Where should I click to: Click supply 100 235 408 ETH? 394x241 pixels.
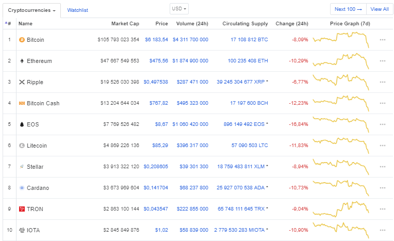[248, 60]
